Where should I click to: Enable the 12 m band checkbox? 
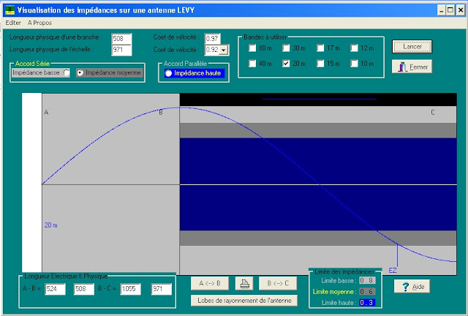354,48
